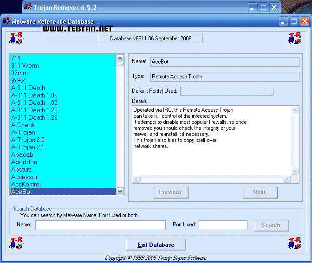
Task: Click the top-left T-R logo icon
Action: pos(16,38)
